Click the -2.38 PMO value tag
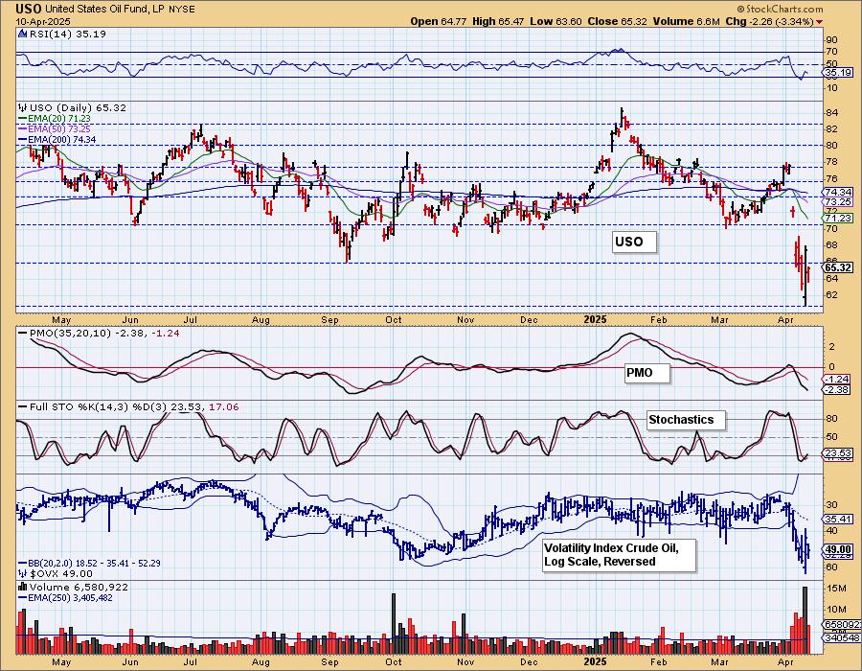The image size is (862, 671). click(x=839, y=389)
